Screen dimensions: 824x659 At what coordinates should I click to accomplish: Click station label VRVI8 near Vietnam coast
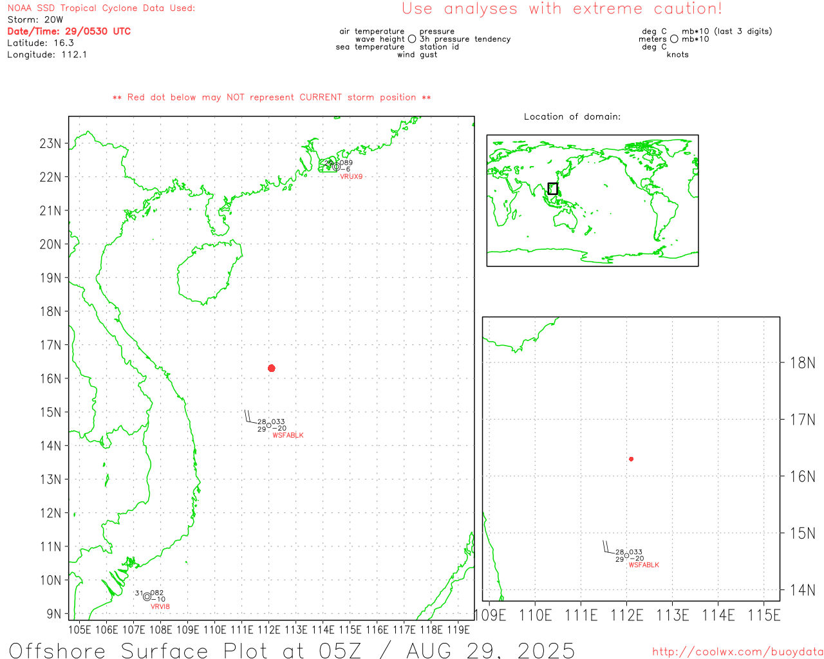tap(160, 606)
